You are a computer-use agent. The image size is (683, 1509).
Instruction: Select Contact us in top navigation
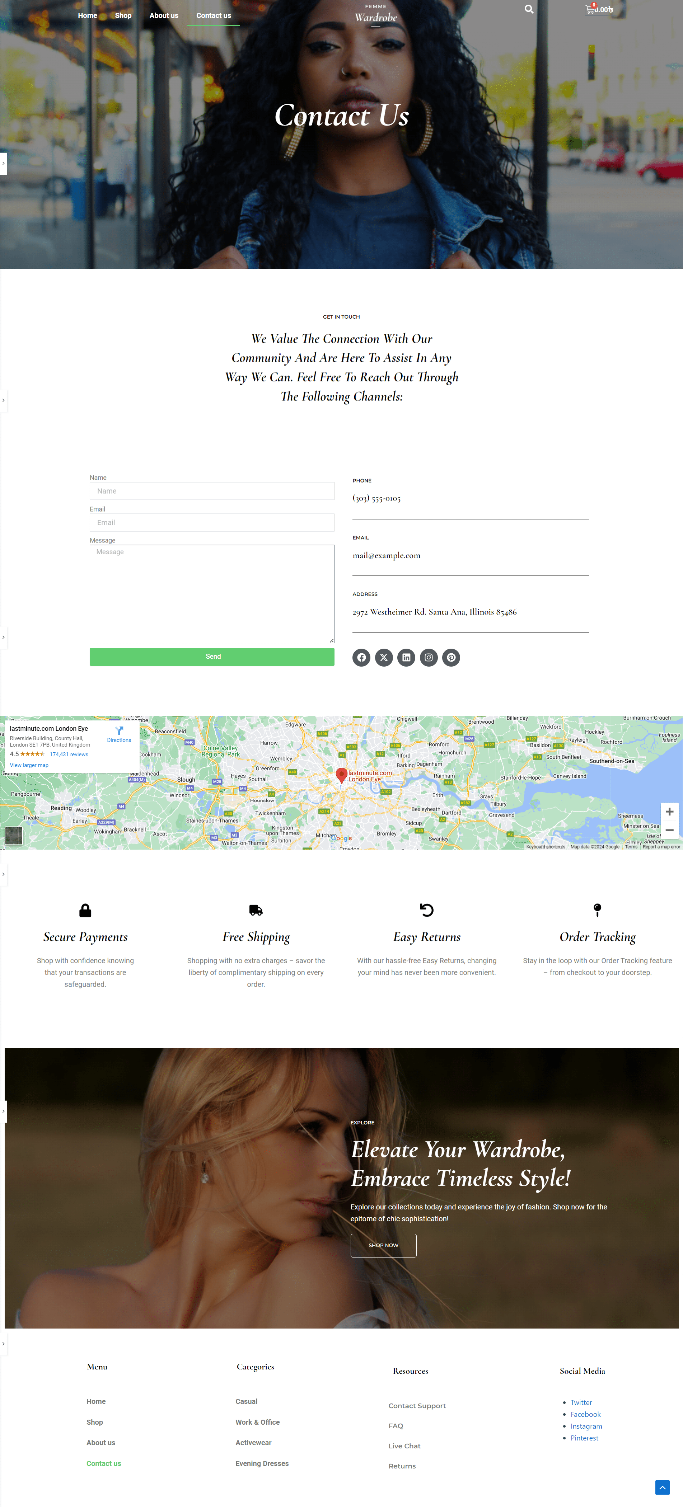(213, 15)
